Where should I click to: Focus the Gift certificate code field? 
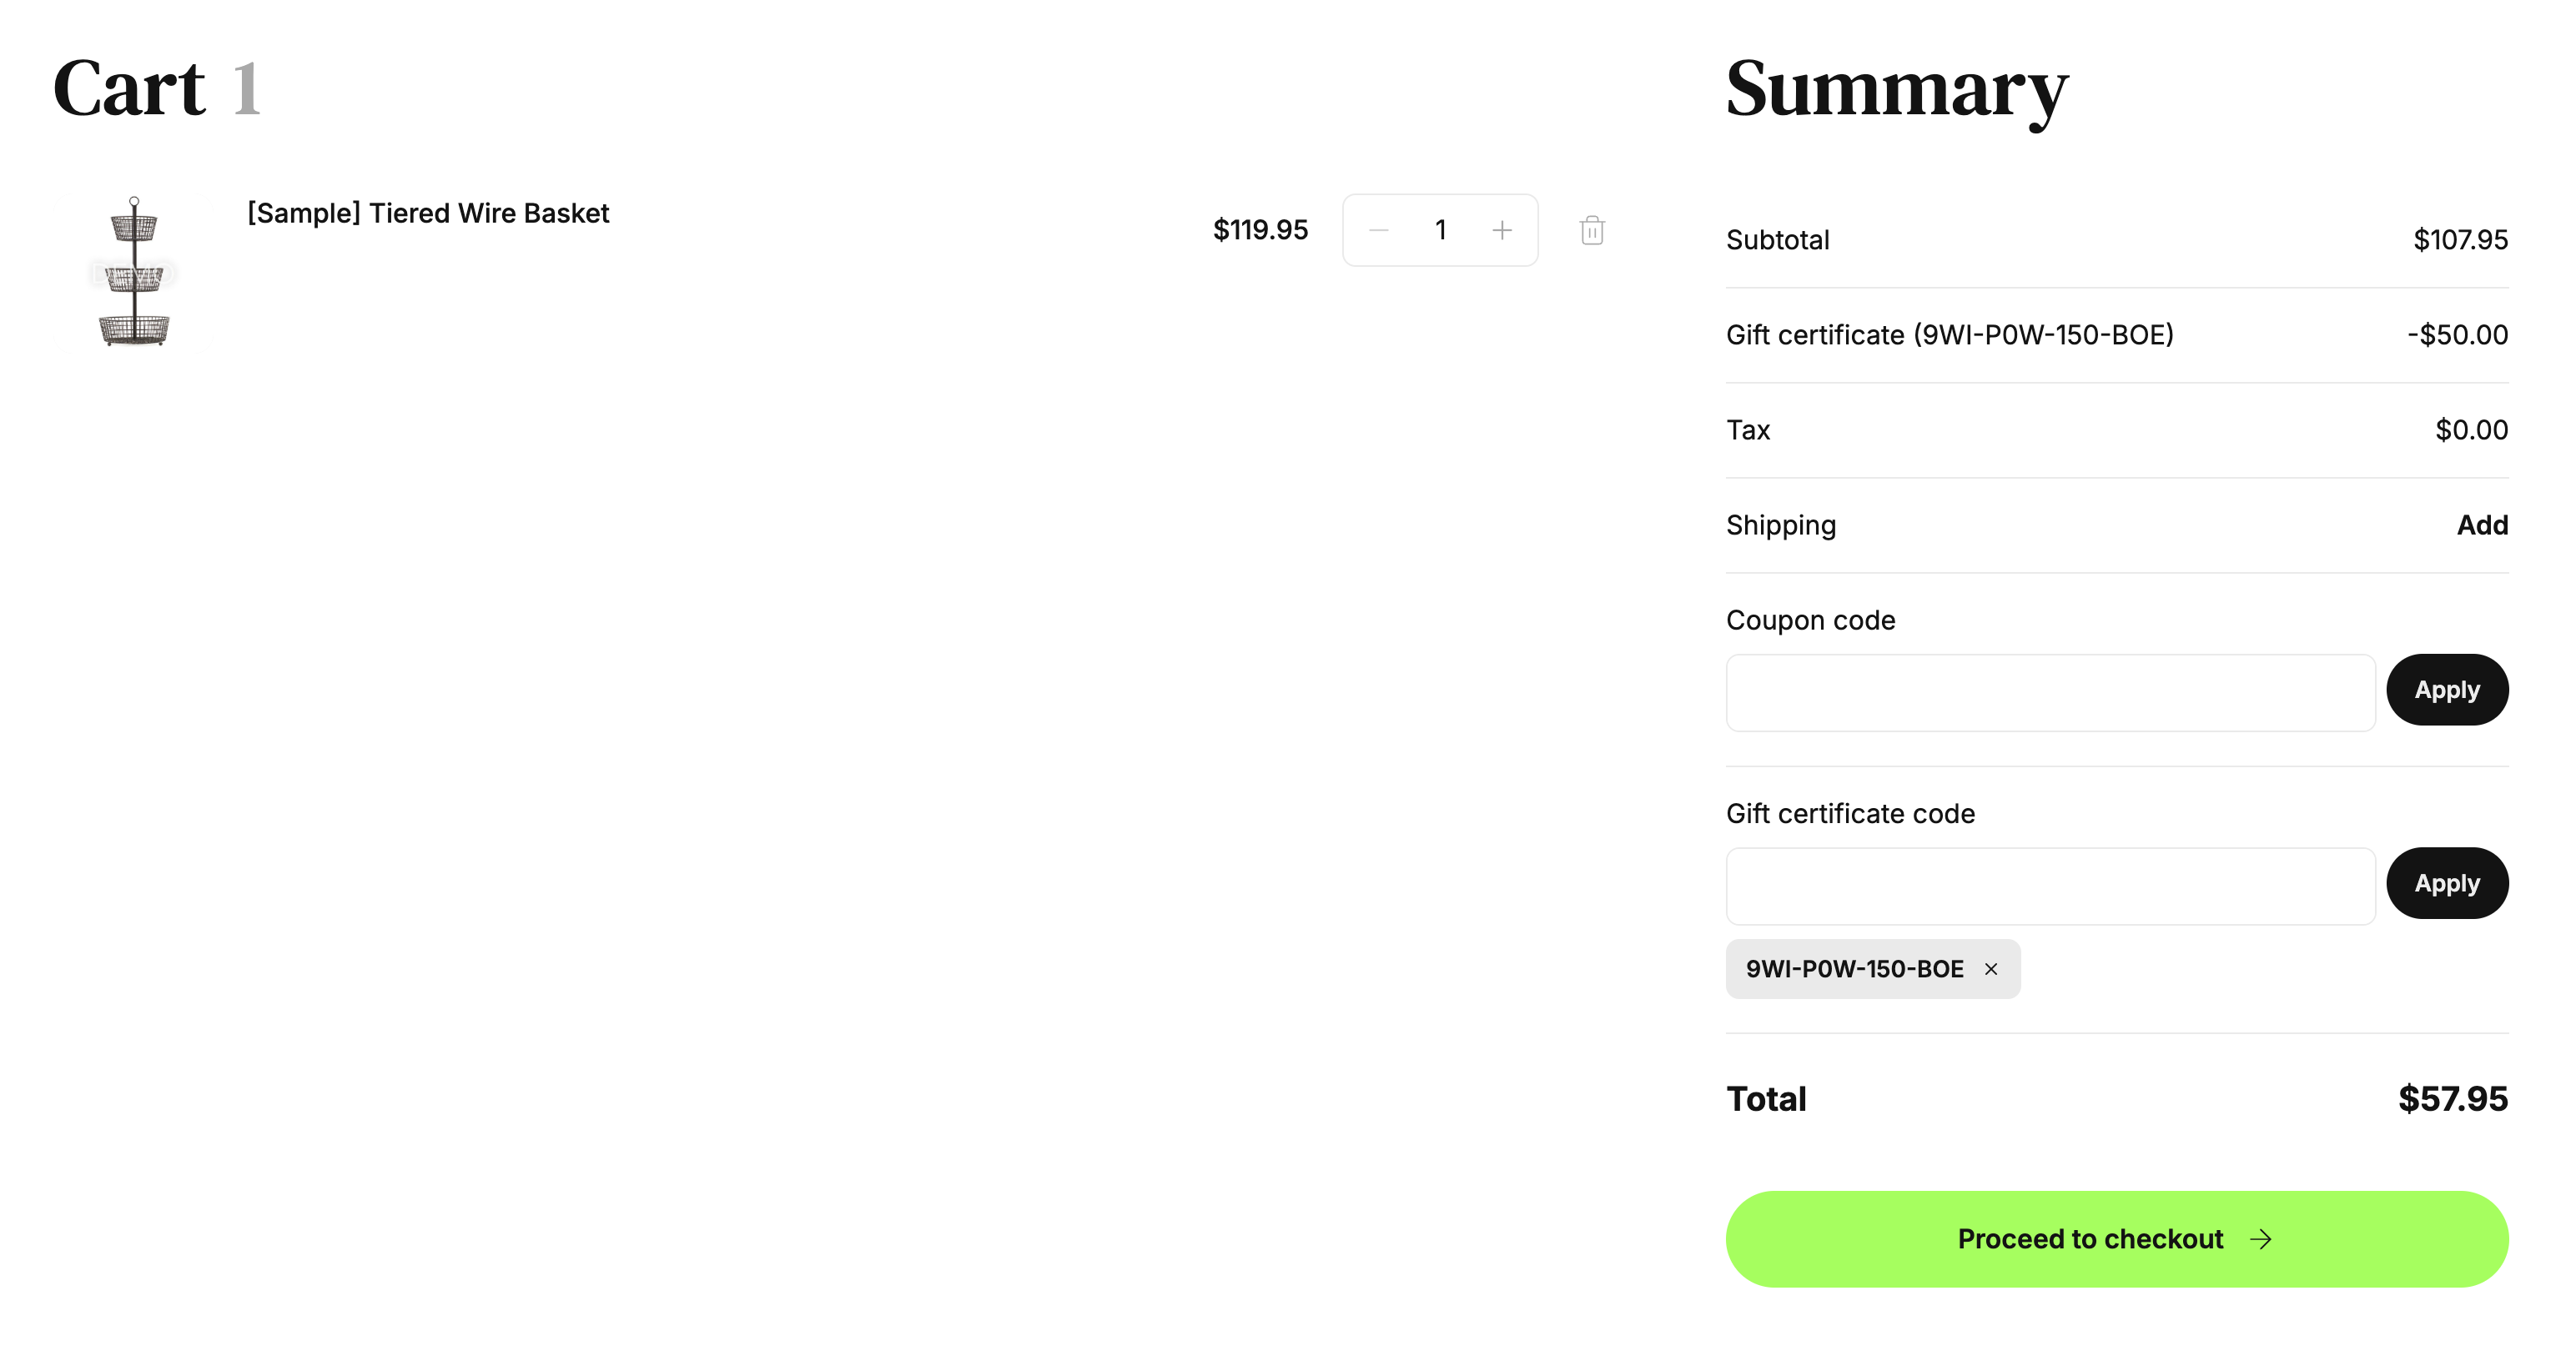(2050, 886)
